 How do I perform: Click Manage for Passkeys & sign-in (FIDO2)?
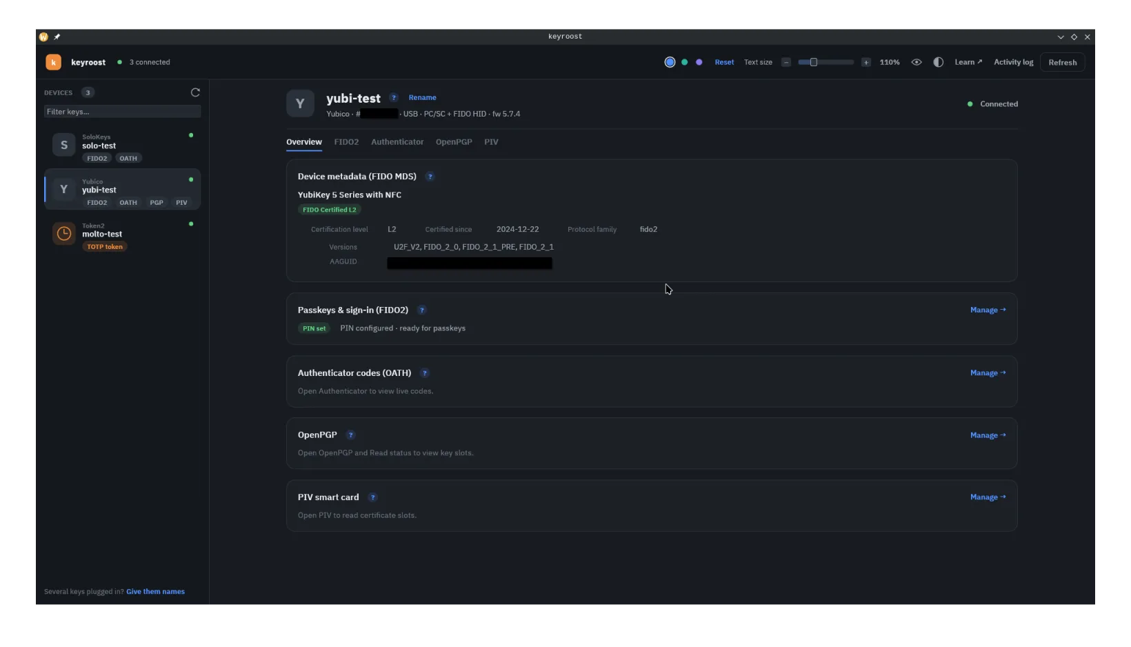click(x=988, y=310)
